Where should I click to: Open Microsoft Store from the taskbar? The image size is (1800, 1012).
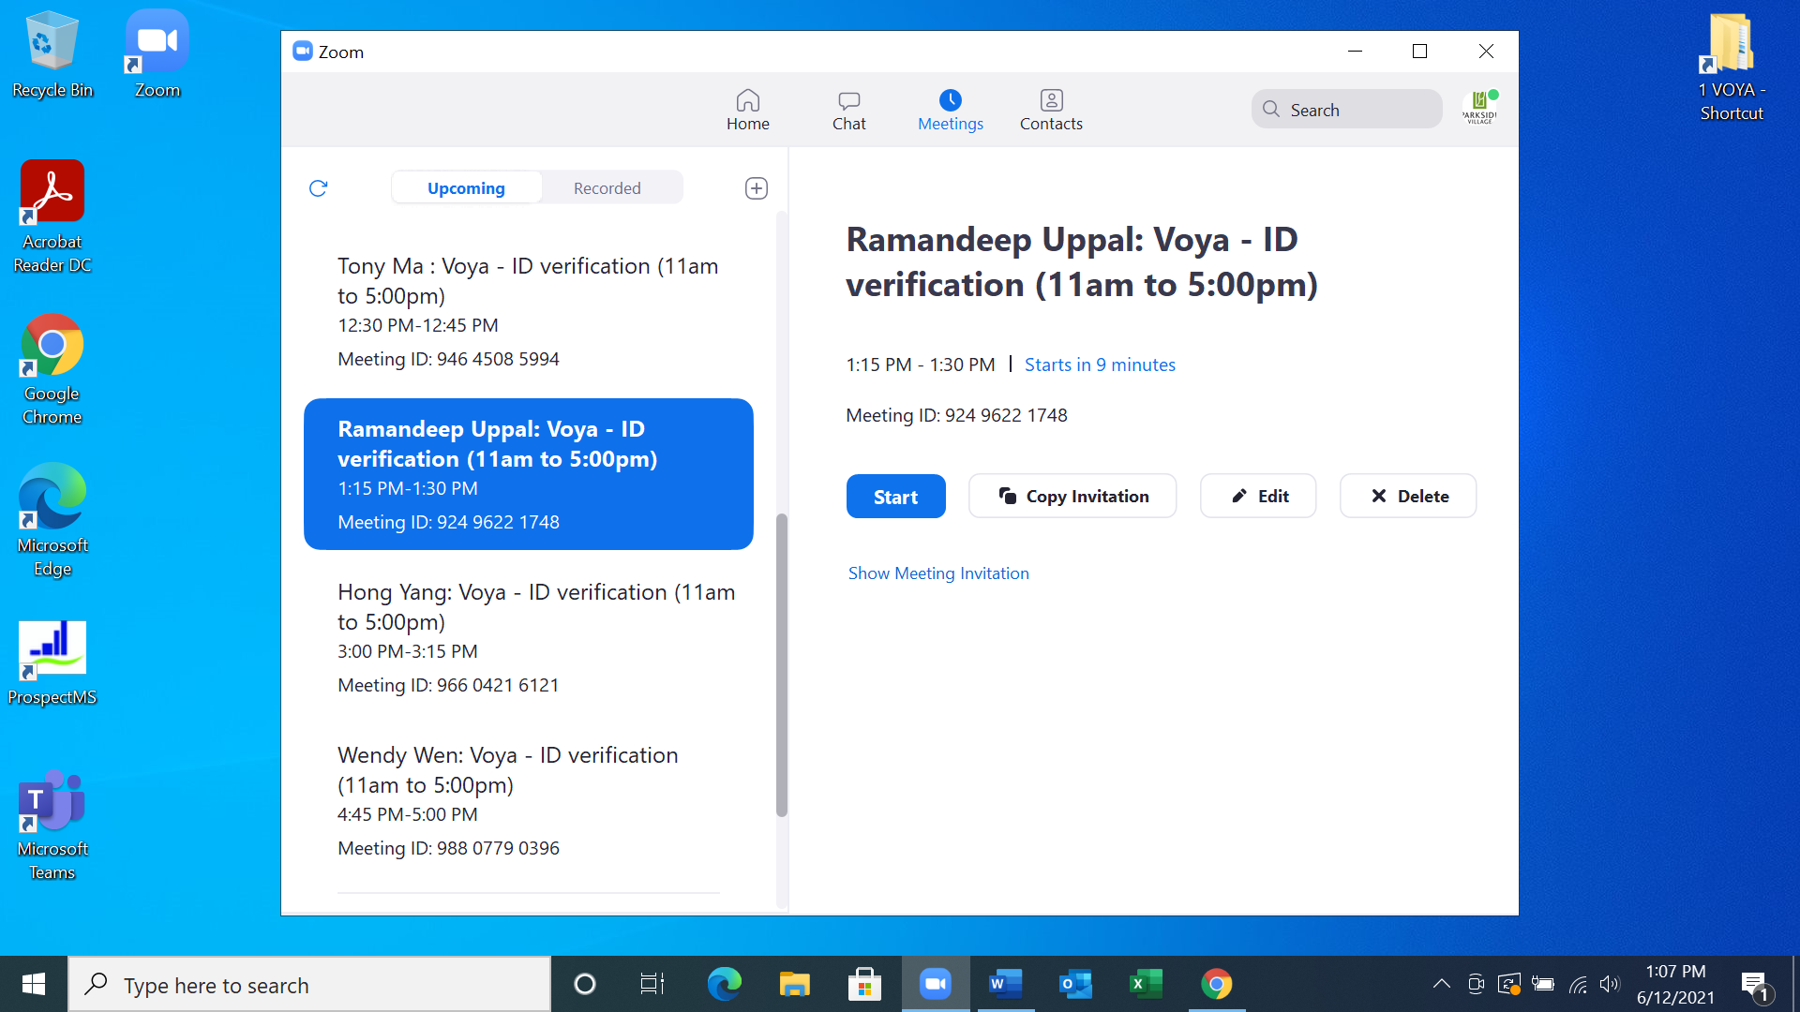(x=864, y=984)
